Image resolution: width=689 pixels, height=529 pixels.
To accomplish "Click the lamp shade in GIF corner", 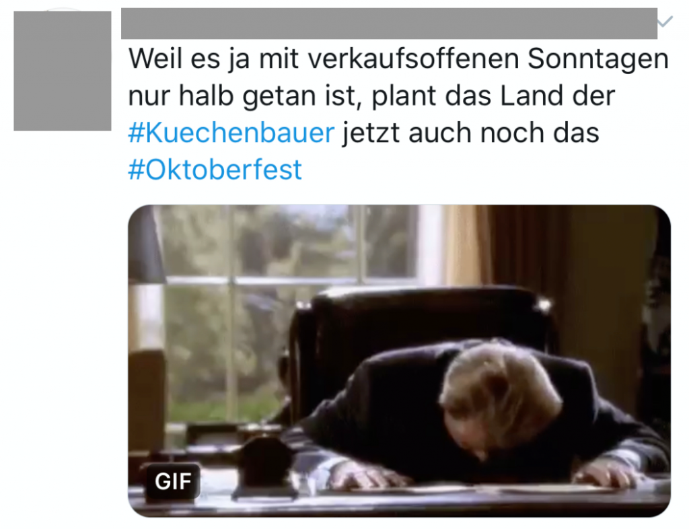I will 145,244.
